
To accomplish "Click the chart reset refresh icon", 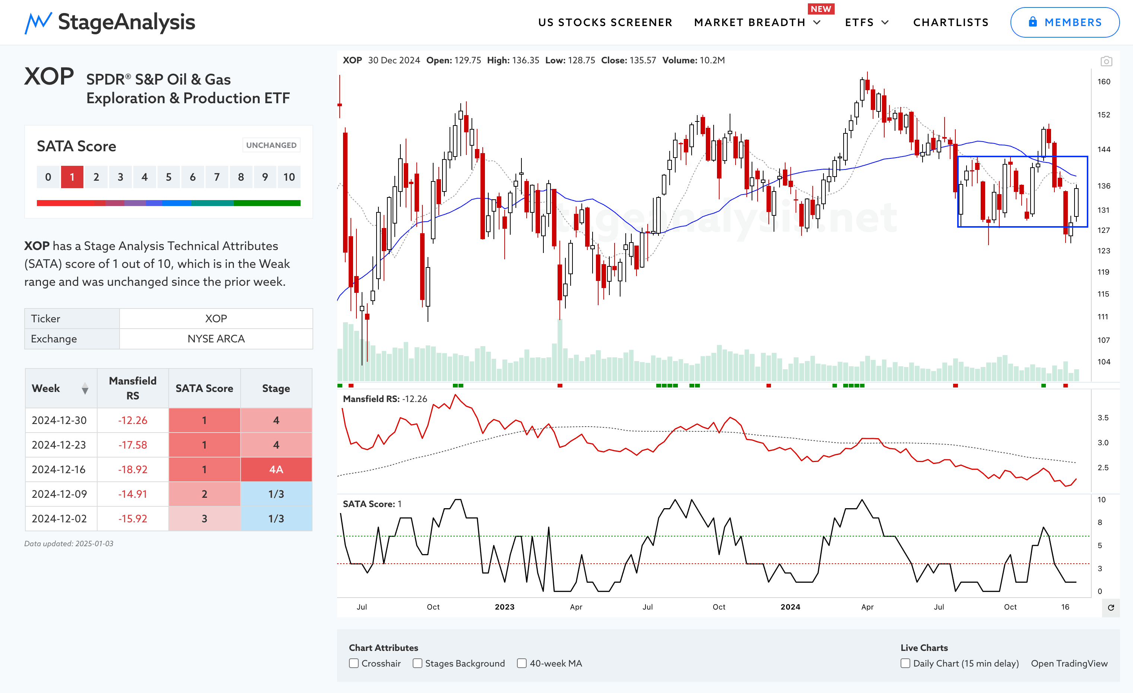I will (x=1111, y=607).
